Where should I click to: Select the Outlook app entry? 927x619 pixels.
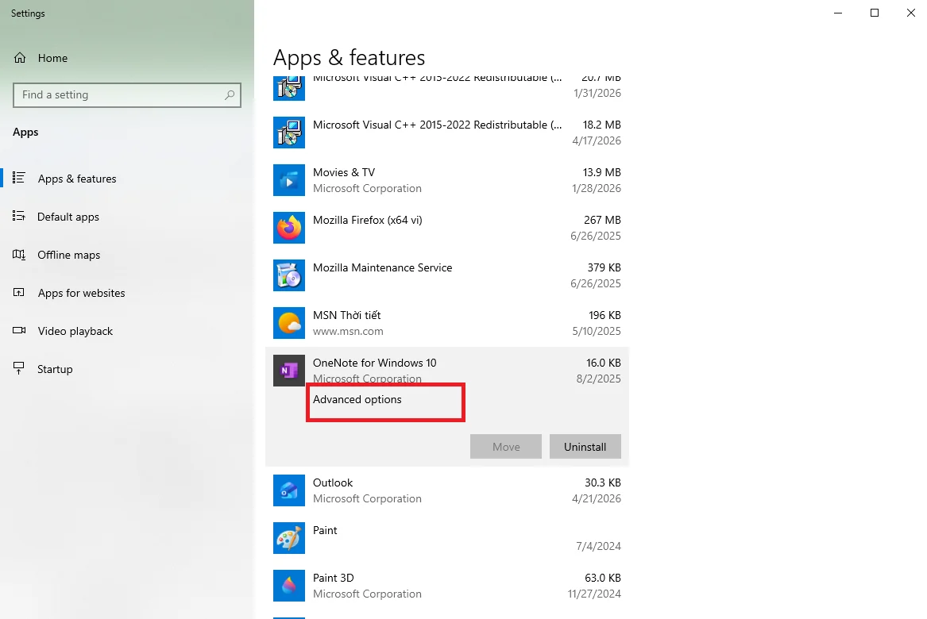pos(447,490)
